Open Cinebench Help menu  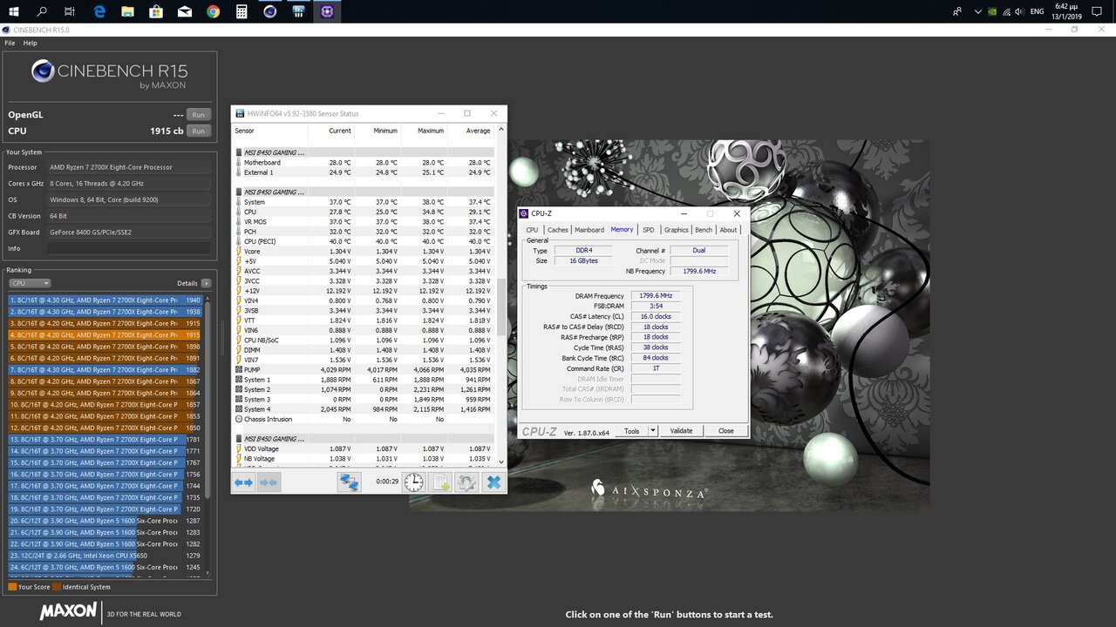tap(31, 43)
